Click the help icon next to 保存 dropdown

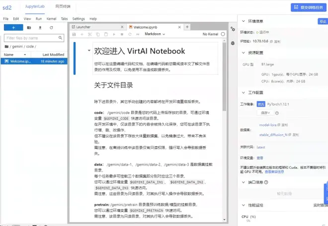pos(277,113)
